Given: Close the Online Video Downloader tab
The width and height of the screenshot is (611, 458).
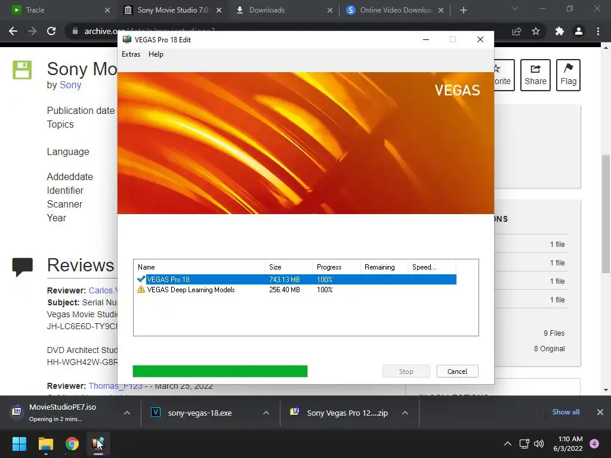Looking at the screenshot, I should (x=441, y=10).
